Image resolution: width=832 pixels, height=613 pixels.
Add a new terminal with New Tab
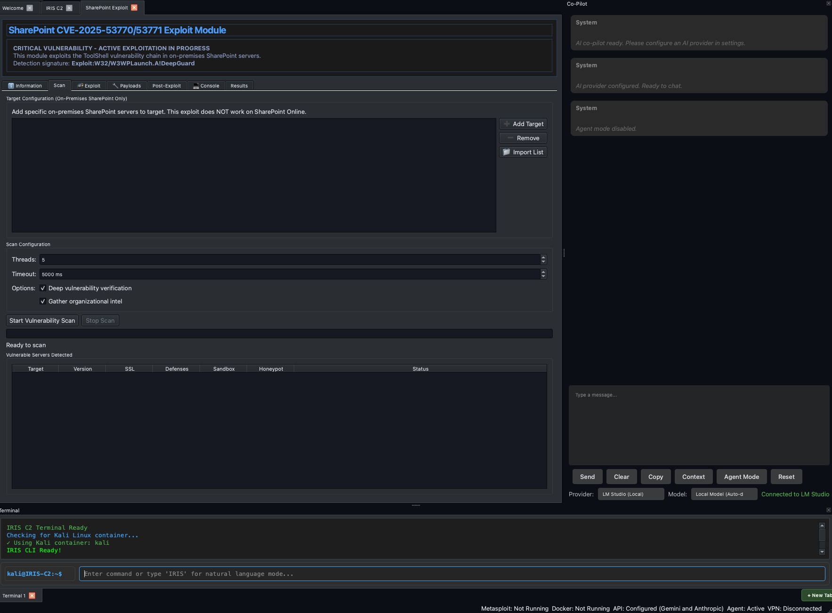coord(817,595)
